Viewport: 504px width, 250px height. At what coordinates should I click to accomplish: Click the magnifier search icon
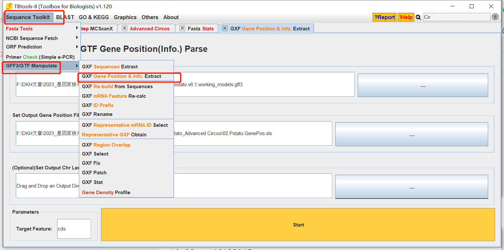(x=419, y=17)
